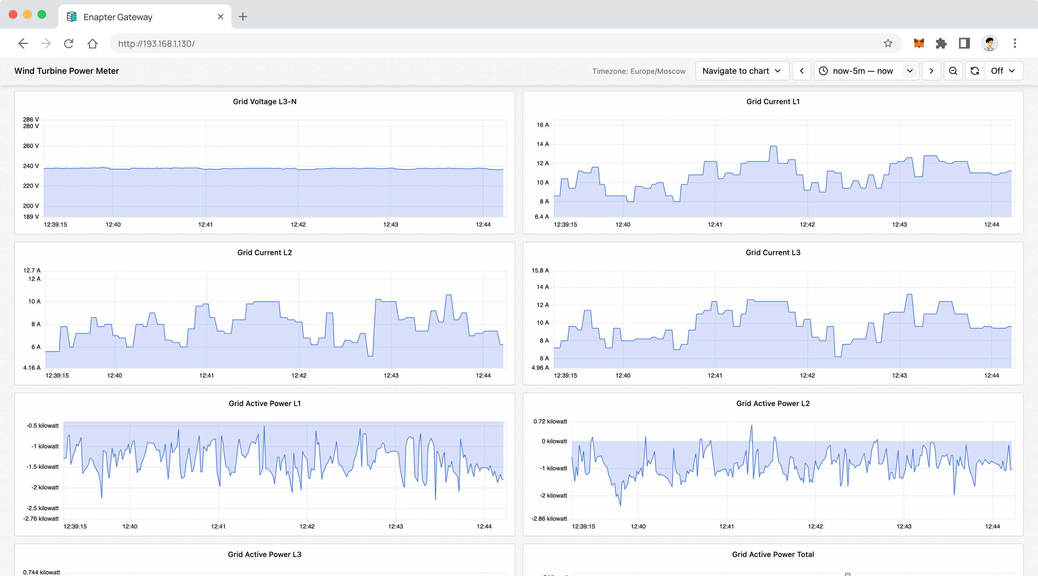Open the now-5m — now time picker
This screenshot has height=576, width=1038.
pos(862,71)
